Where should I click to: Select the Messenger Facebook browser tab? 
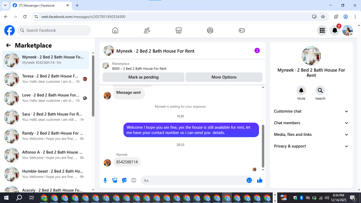[x=41, y=5]
